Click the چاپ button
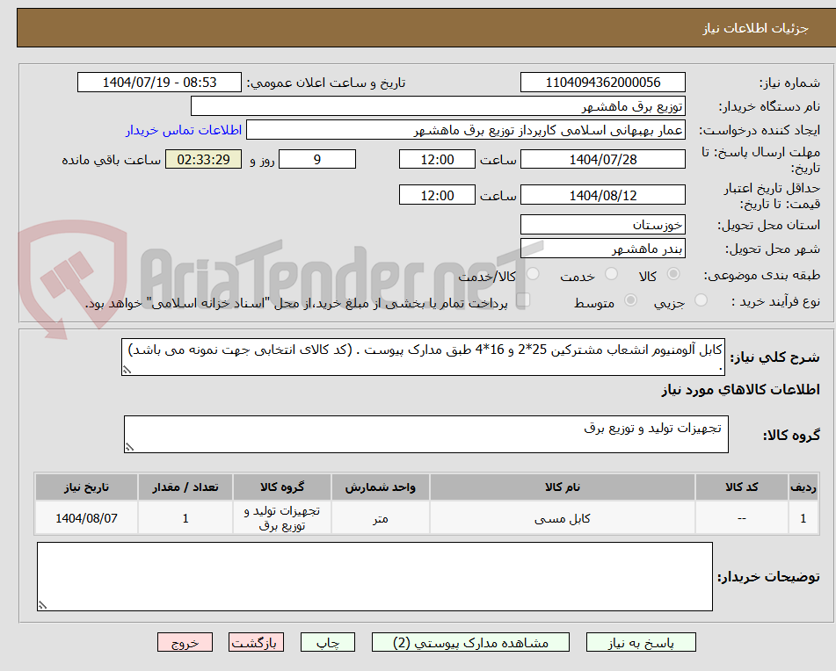Image resolution: width=836 pixels, height=671 pixels. point(327,642)
